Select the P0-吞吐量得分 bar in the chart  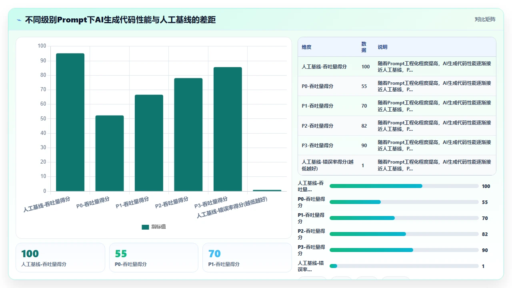(x=110, y=153)
